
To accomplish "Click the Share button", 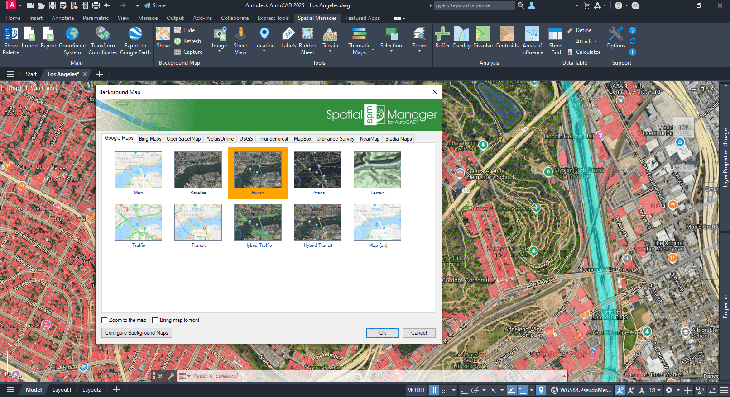I will [x=155, y=5].
